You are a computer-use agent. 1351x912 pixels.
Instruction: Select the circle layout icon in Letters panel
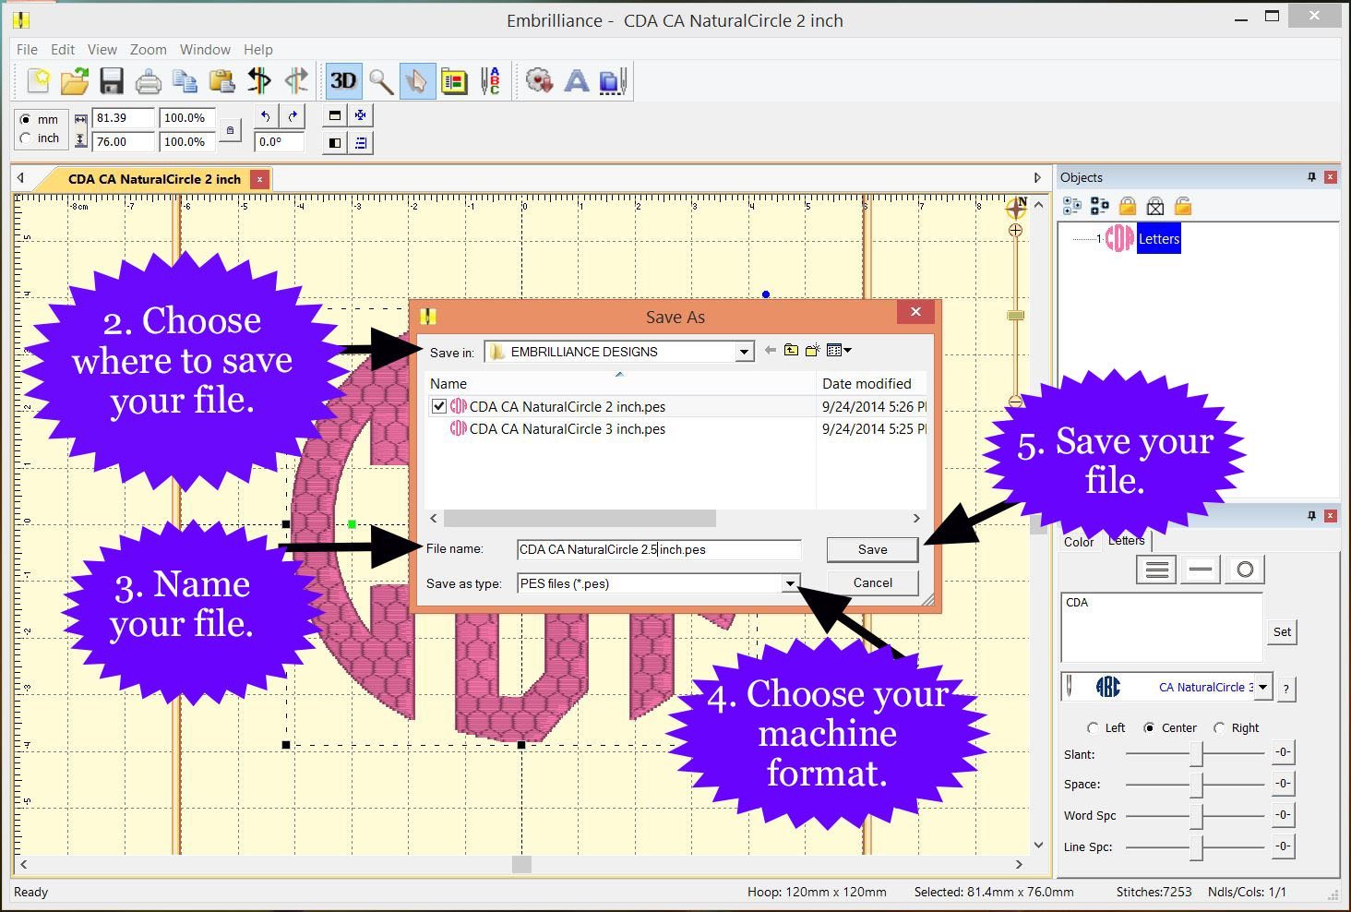[x=1244, y=569]
